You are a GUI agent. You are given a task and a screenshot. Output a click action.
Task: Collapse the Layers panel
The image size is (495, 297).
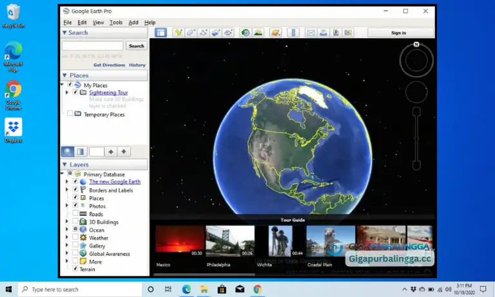[64, 164]
